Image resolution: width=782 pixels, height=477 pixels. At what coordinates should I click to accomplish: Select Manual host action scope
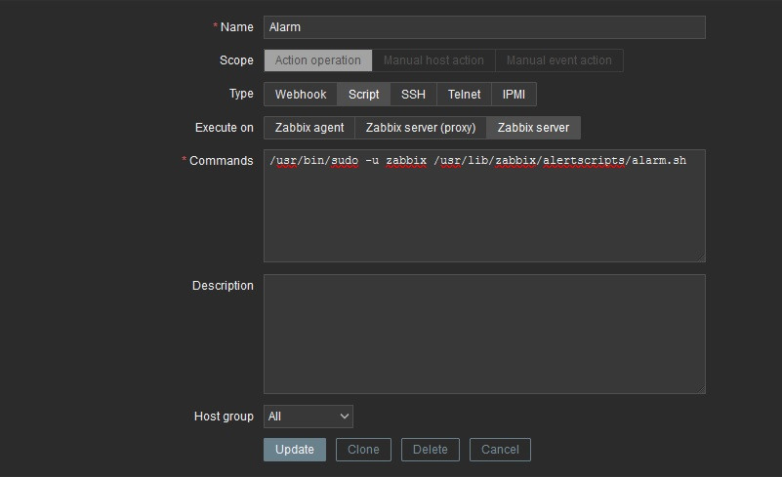click(x=433, y=60)
